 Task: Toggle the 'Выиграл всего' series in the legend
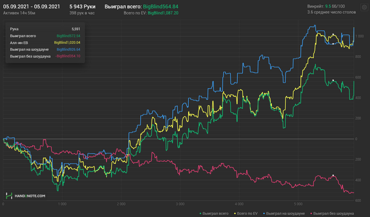point(216,213)
